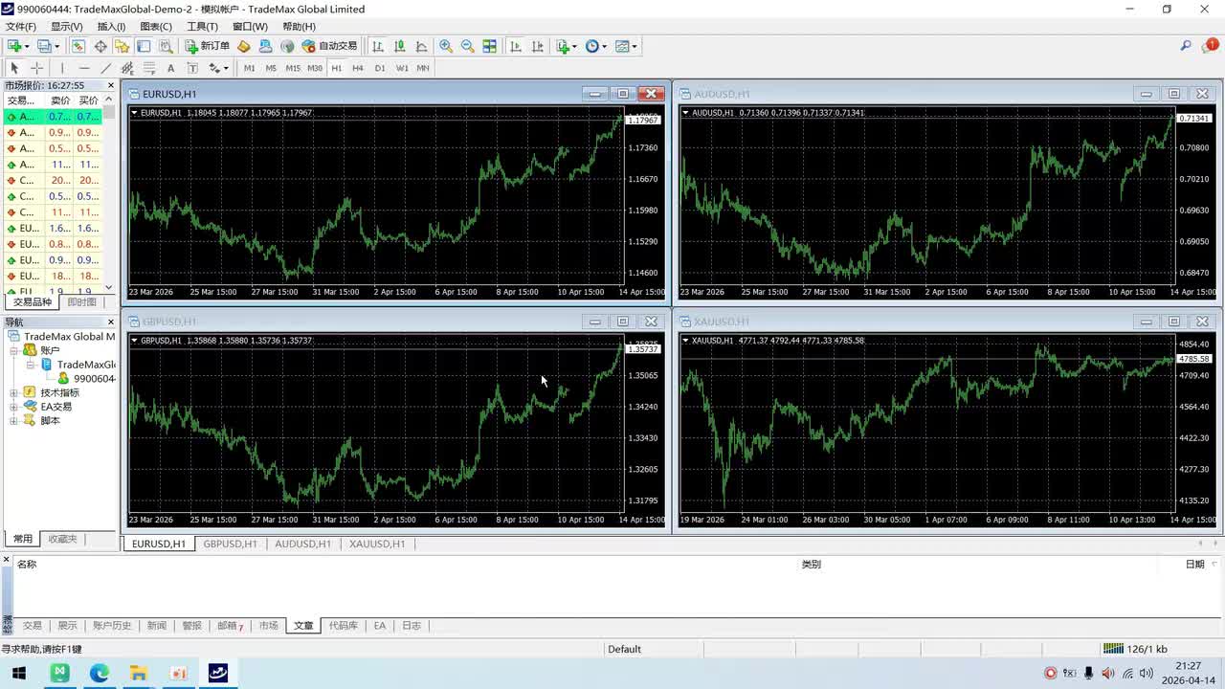This screenshot has height=689, width=1225.
Task: Zoom out on the chart
Action: 467,46
